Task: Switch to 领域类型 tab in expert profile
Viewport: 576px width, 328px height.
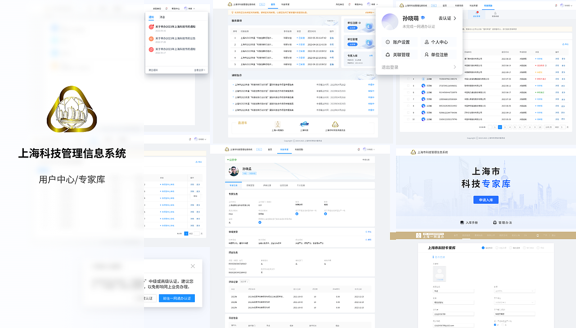Action: click(x=250, y=185)
